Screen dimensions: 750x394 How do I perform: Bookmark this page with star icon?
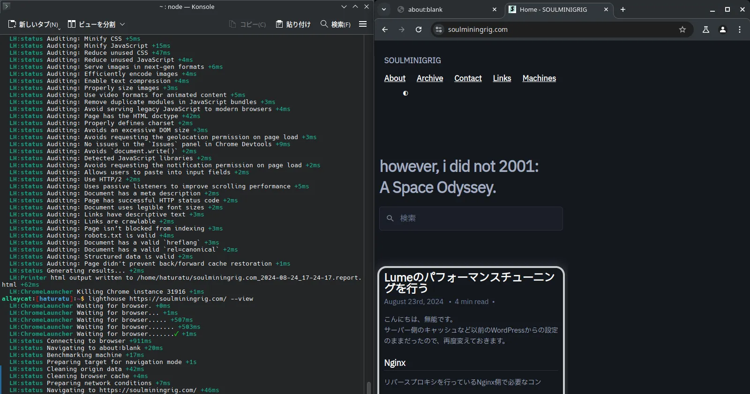coord(682,30)
